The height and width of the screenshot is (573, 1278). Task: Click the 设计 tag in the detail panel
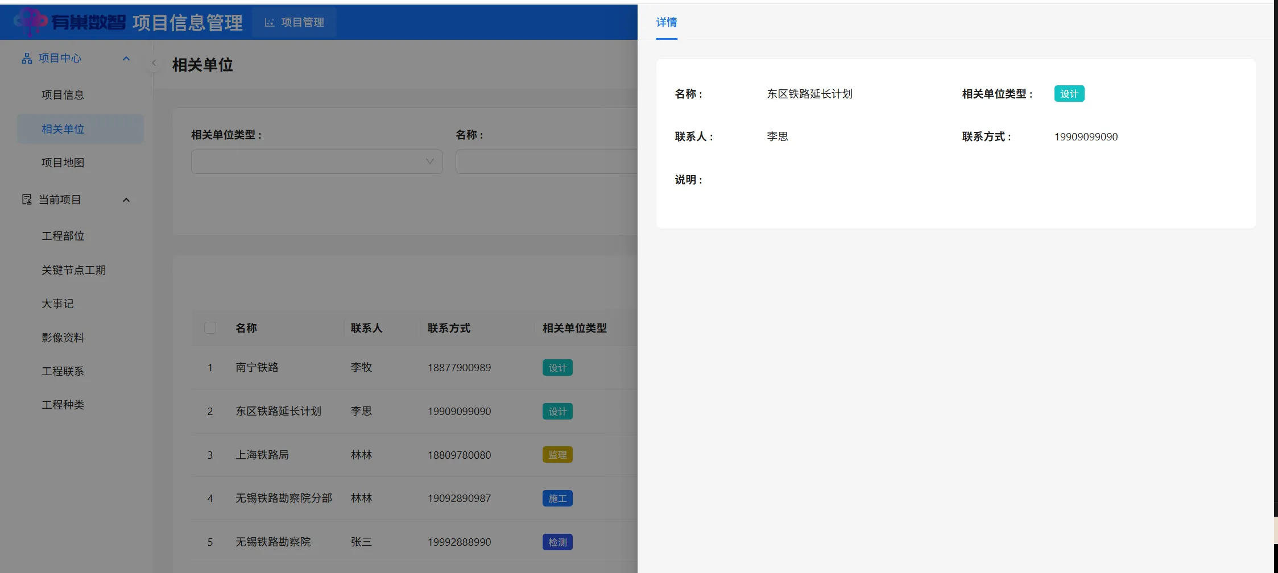(1069, 94)
